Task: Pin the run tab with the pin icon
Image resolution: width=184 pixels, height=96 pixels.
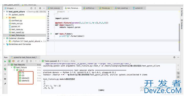Action: click(5, 84)
